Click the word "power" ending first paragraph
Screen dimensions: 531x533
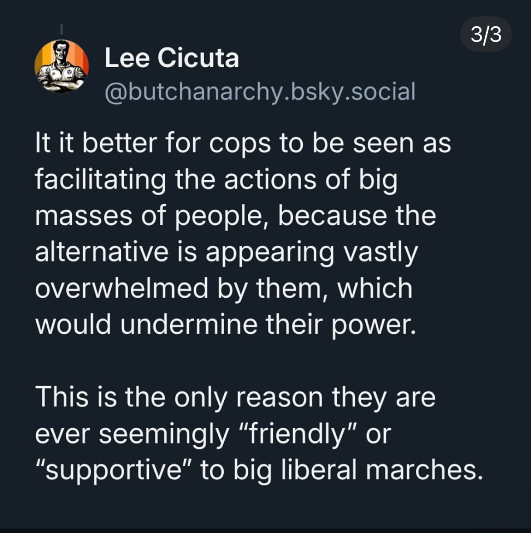coord(373,325)
